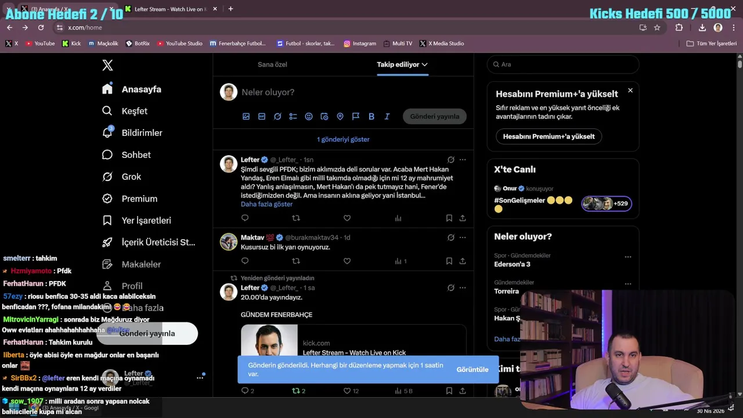Add poll icon in composer
The image size is (743, 418).
(x=293, y=116)
